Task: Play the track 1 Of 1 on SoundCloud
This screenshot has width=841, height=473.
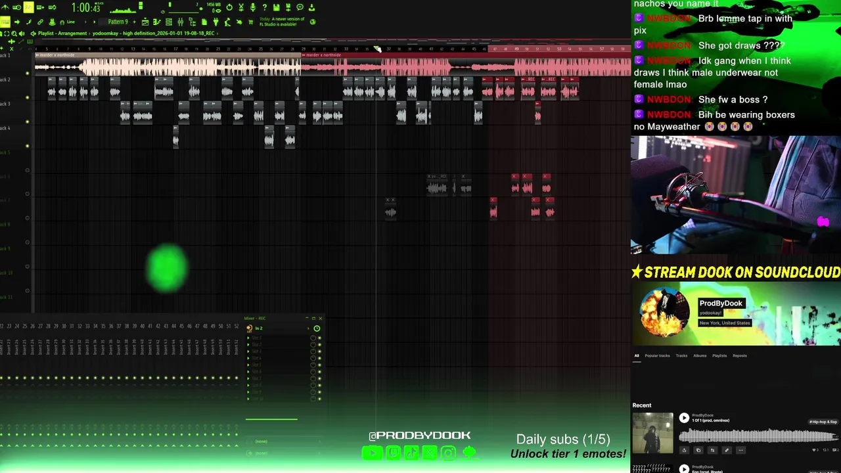Action: 684,418
